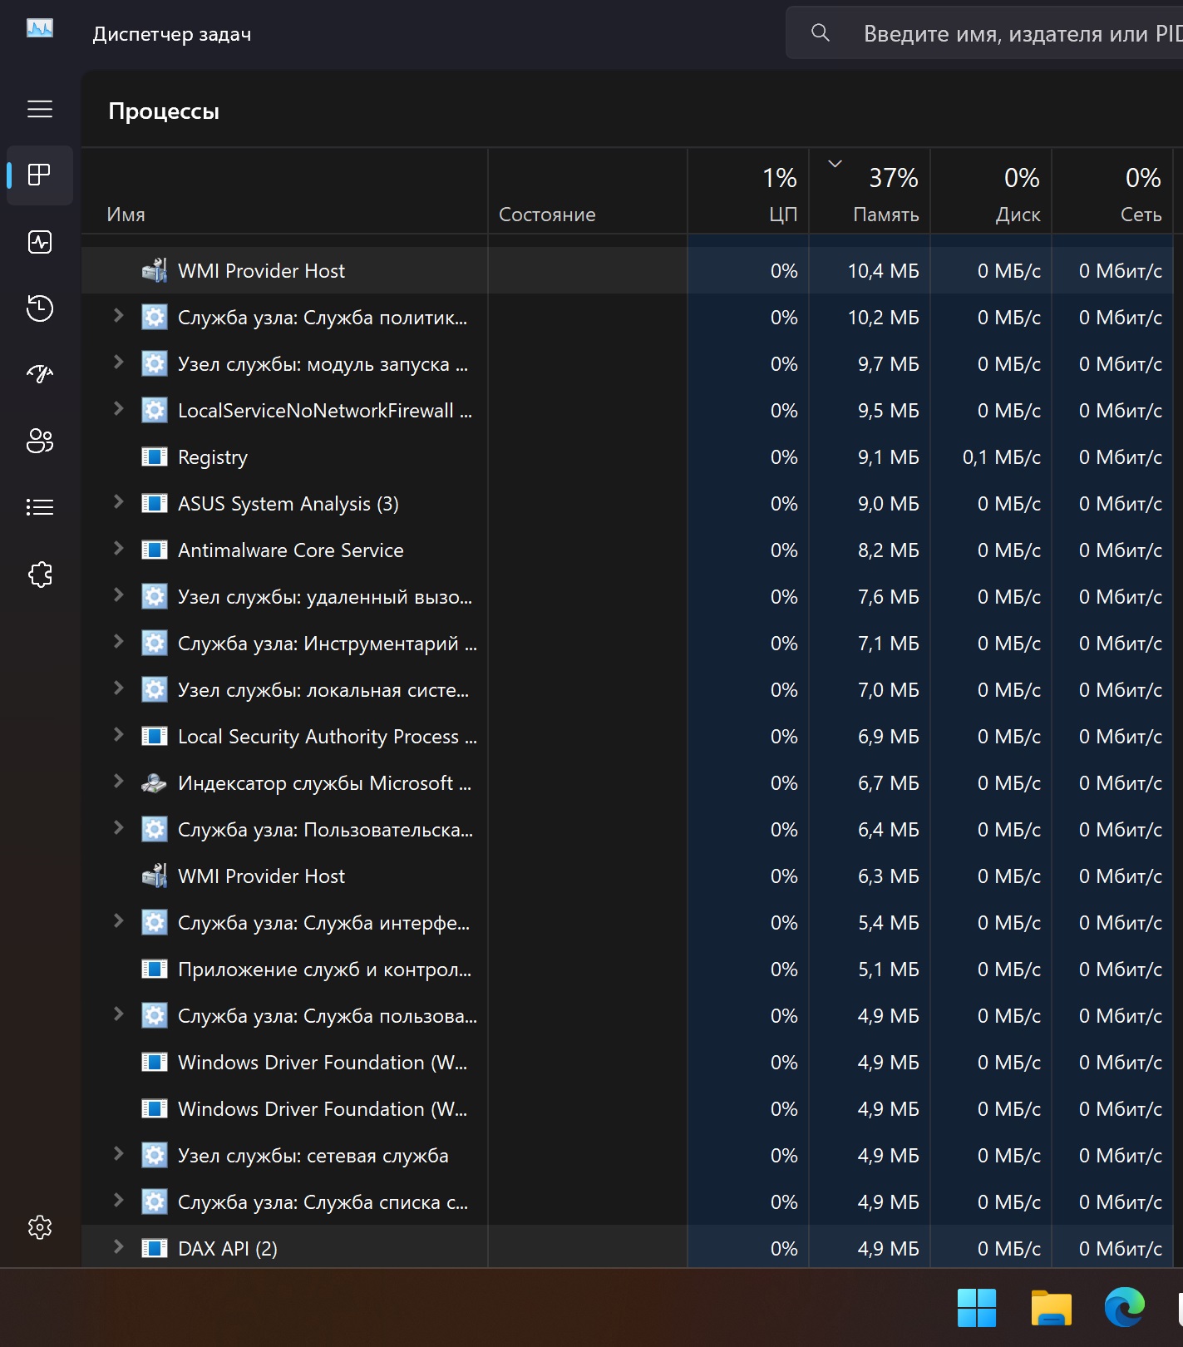Sort by the Память column header
Screen dimensions: 1183x1347
[870, 192]
